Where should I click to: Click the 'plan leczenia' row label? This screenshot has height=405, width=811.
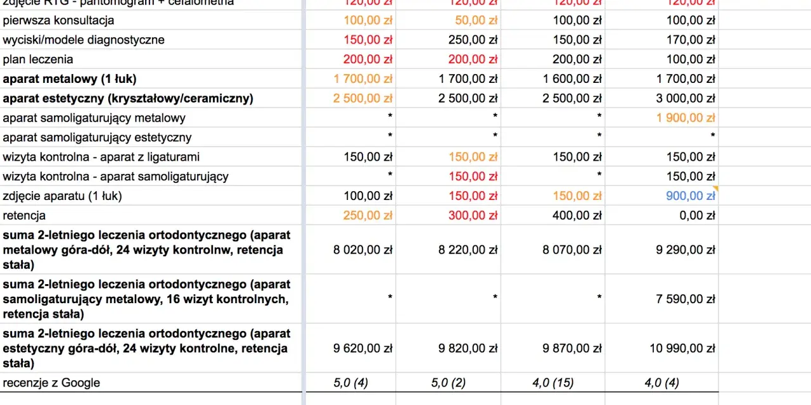click(38, 59)
